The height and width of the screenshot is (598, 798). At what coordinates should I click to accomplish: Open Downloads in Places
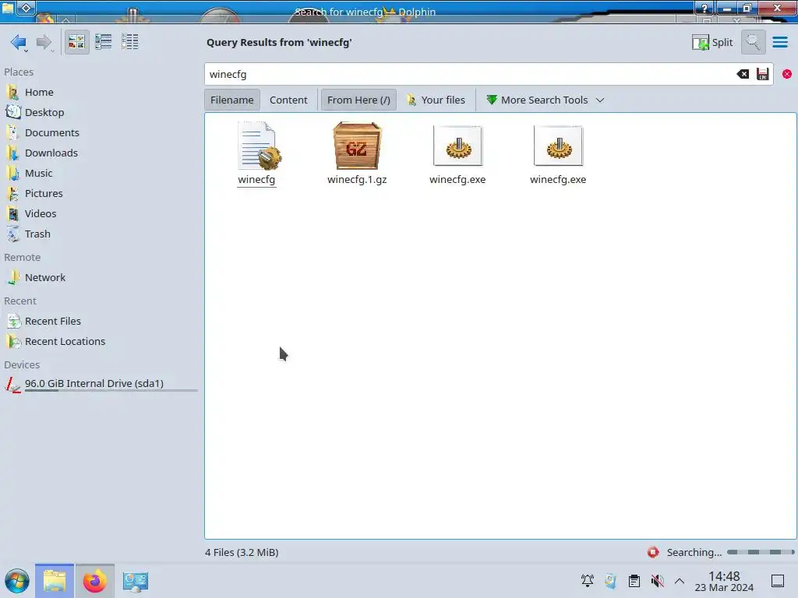(x=51, y=153)
